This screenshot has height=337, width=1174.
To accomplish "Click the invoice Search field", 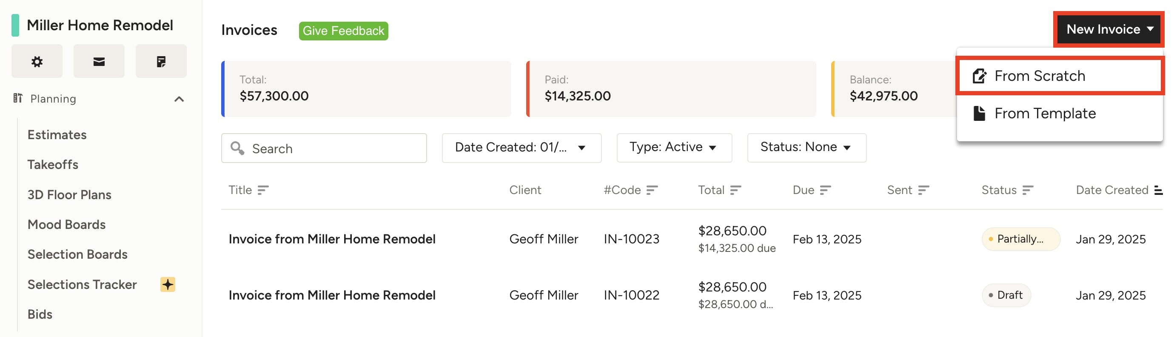I will pos(324,148).
